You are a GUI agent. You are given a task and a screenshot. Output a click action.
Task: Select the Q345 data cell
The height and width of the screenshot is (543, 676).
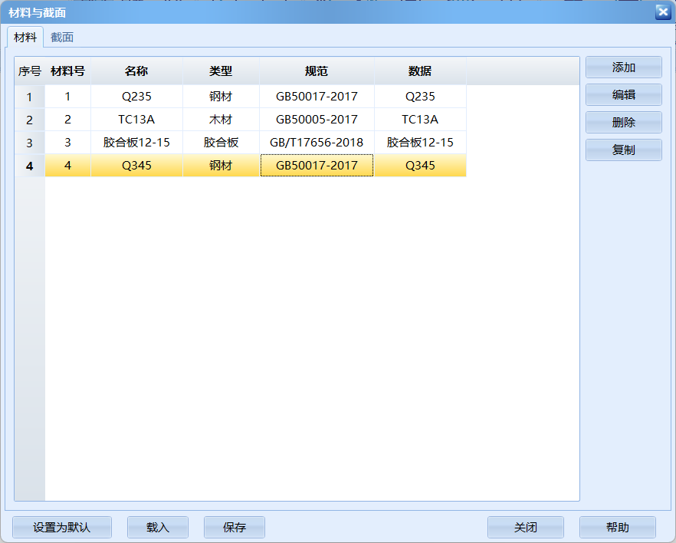[x=420, y=166]
